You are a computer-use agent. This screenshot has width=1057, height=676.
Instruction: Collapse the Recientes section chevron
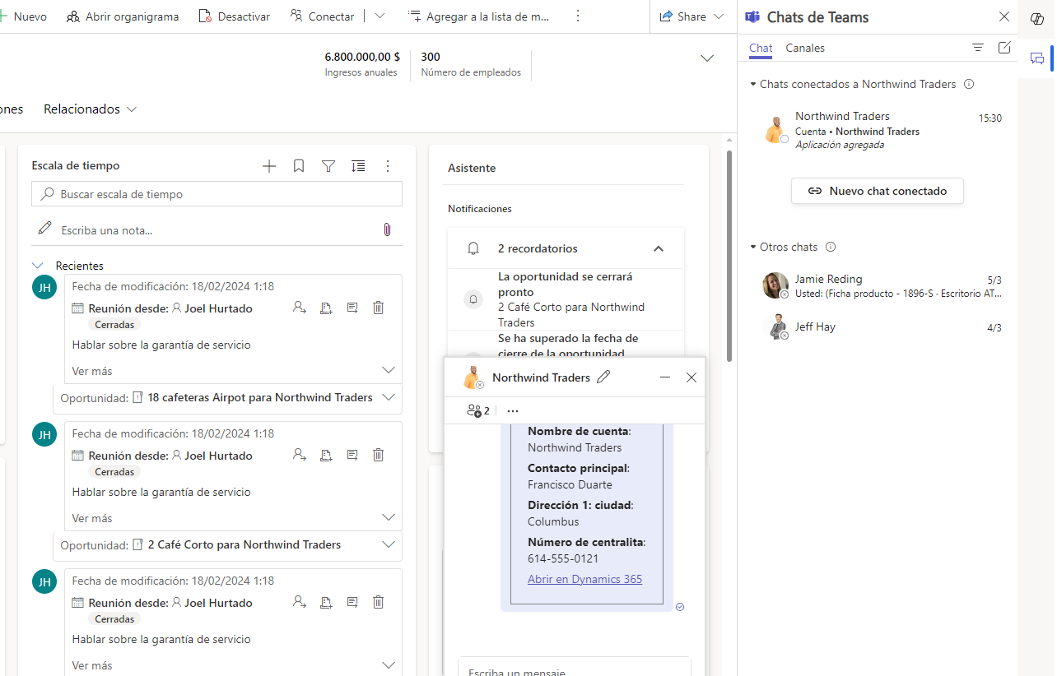[37, 266]
